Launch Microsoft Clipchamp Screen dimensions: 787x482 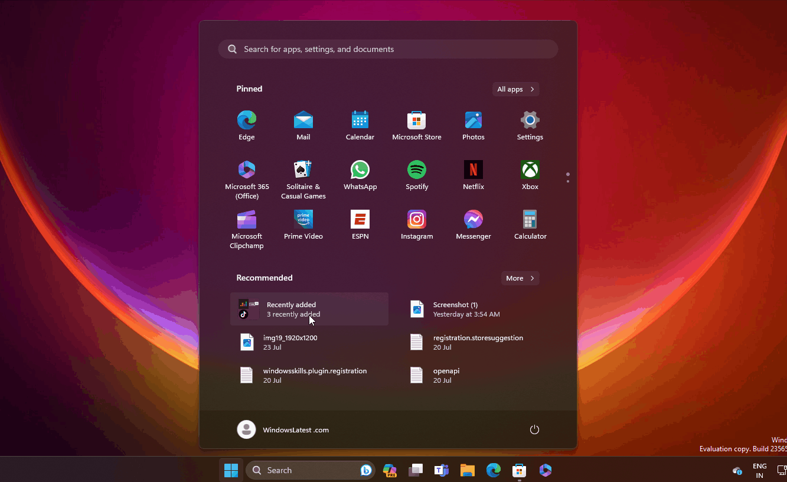(x=247, y=229)
